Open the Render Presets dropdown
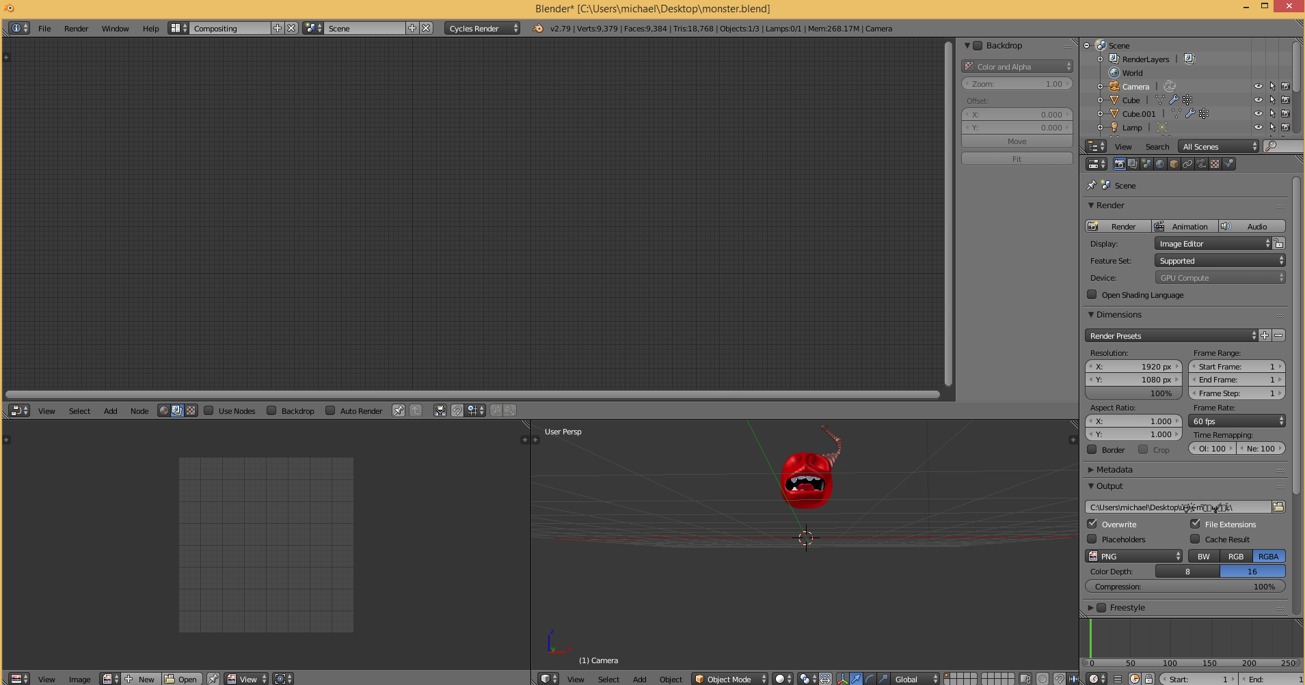 click(x=1171, y=335)
